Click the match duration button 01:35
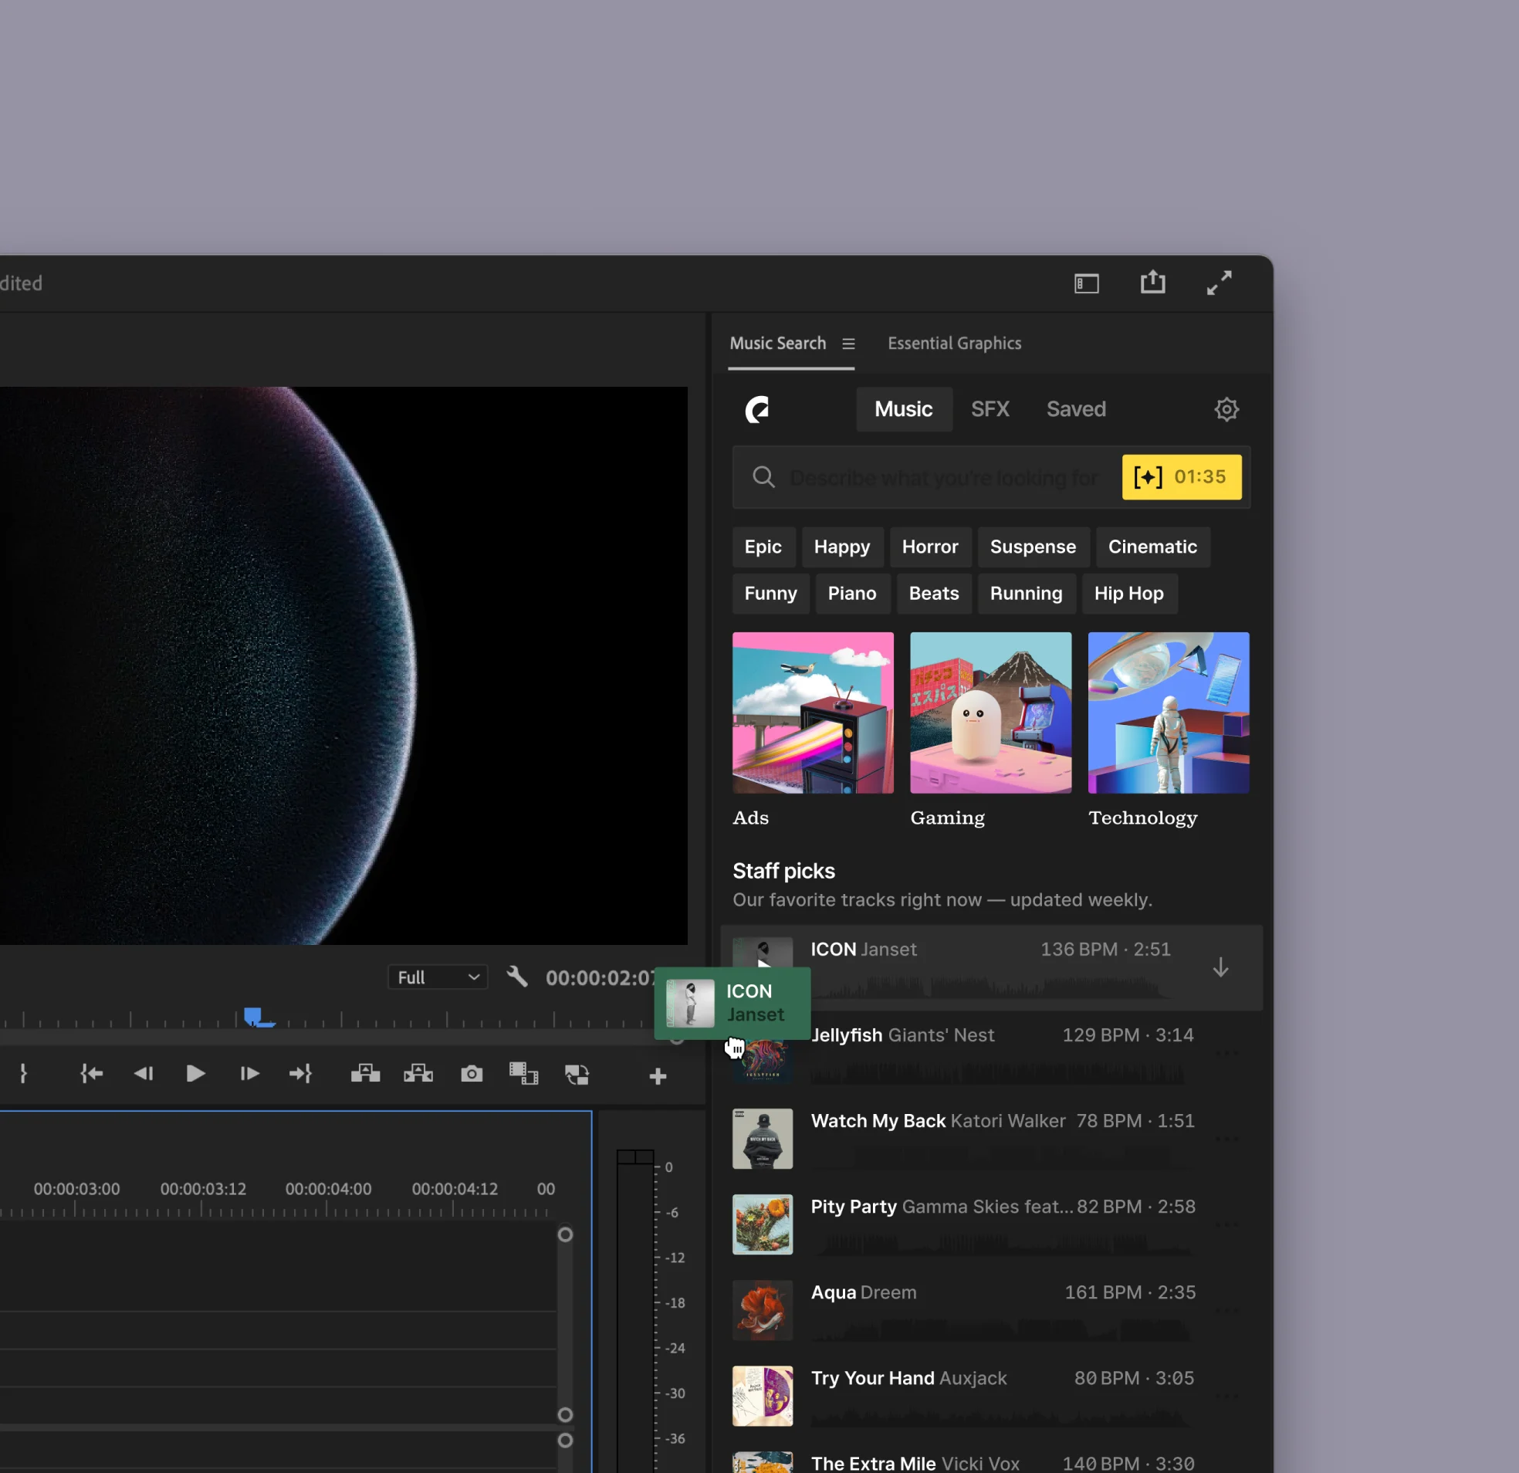This screenshot has height=1473, width=1519. pos(1180,477)
